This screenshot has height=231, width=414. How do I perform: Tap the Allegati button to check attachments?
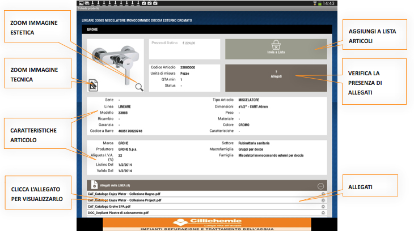coord(276,78)
